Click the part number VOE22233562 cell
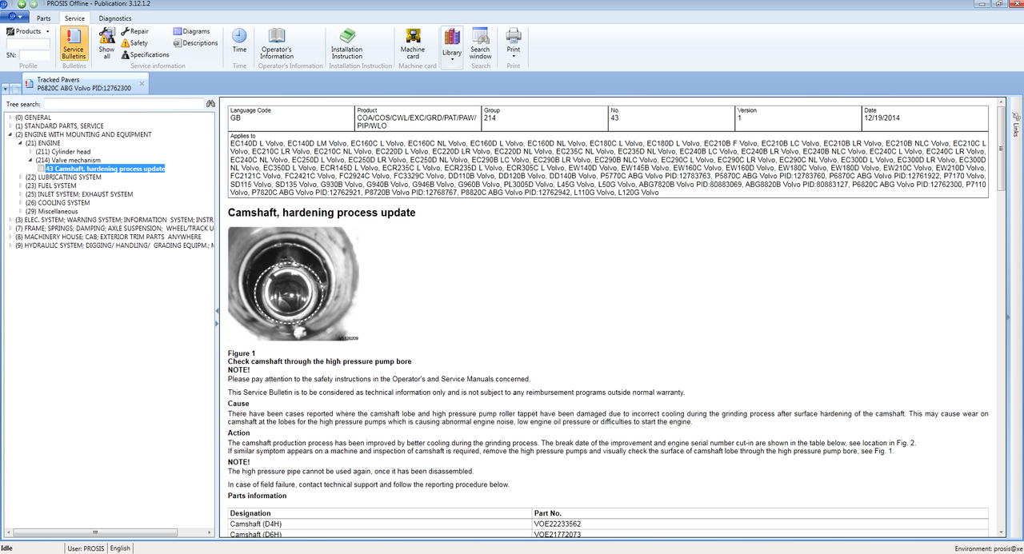The image size is (1024, 554). [760, 524]
